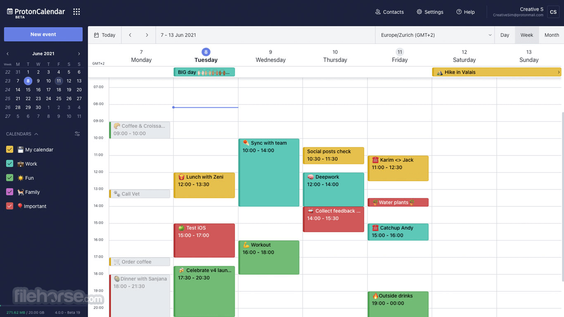Open the Europe/Zurich timezone dropdown
This screenshot has width=564, height=317.
tap(435, 35)
